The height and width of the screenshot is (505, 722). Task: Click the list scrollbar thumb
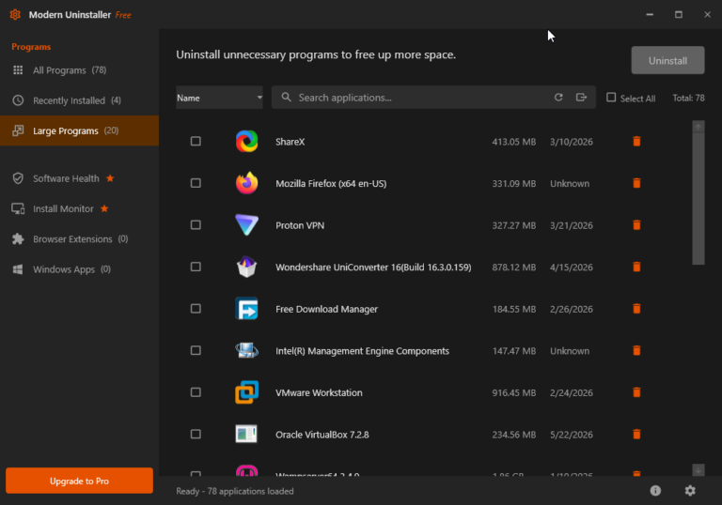(698, 199)
